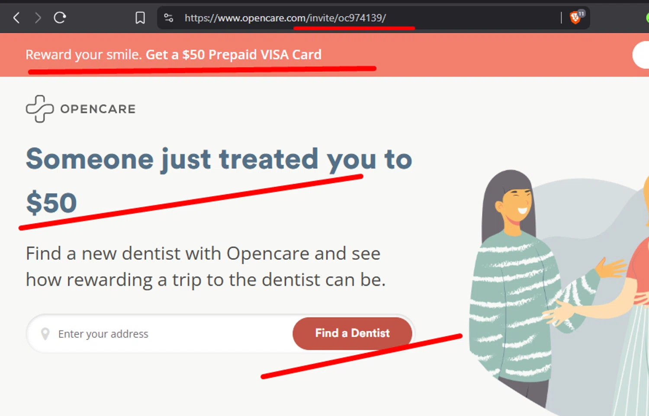Open Brave Shields lion icon
This screenshot has width=649, height=416.
[576, 17]
